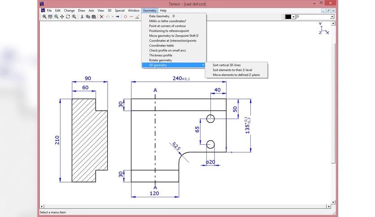Select the angle draw tool icon
375x217 pixels.
pyautogui.click(x=137, y=17)
